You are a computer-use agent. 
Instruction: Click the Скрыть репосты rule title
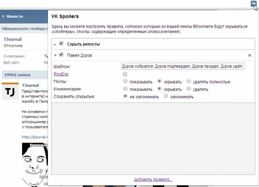click(83, 44)
